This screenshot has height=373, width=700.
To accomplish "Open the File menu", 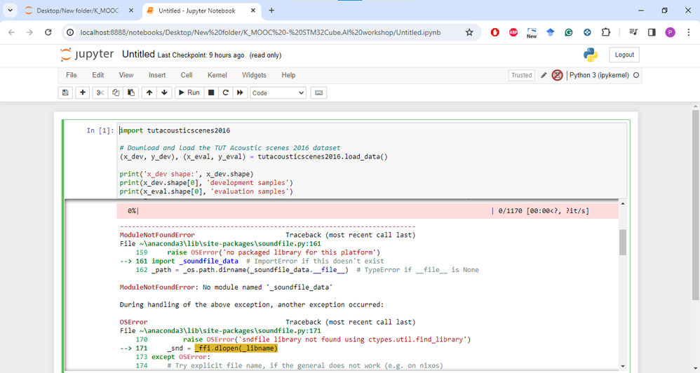I will coord(72,75).
